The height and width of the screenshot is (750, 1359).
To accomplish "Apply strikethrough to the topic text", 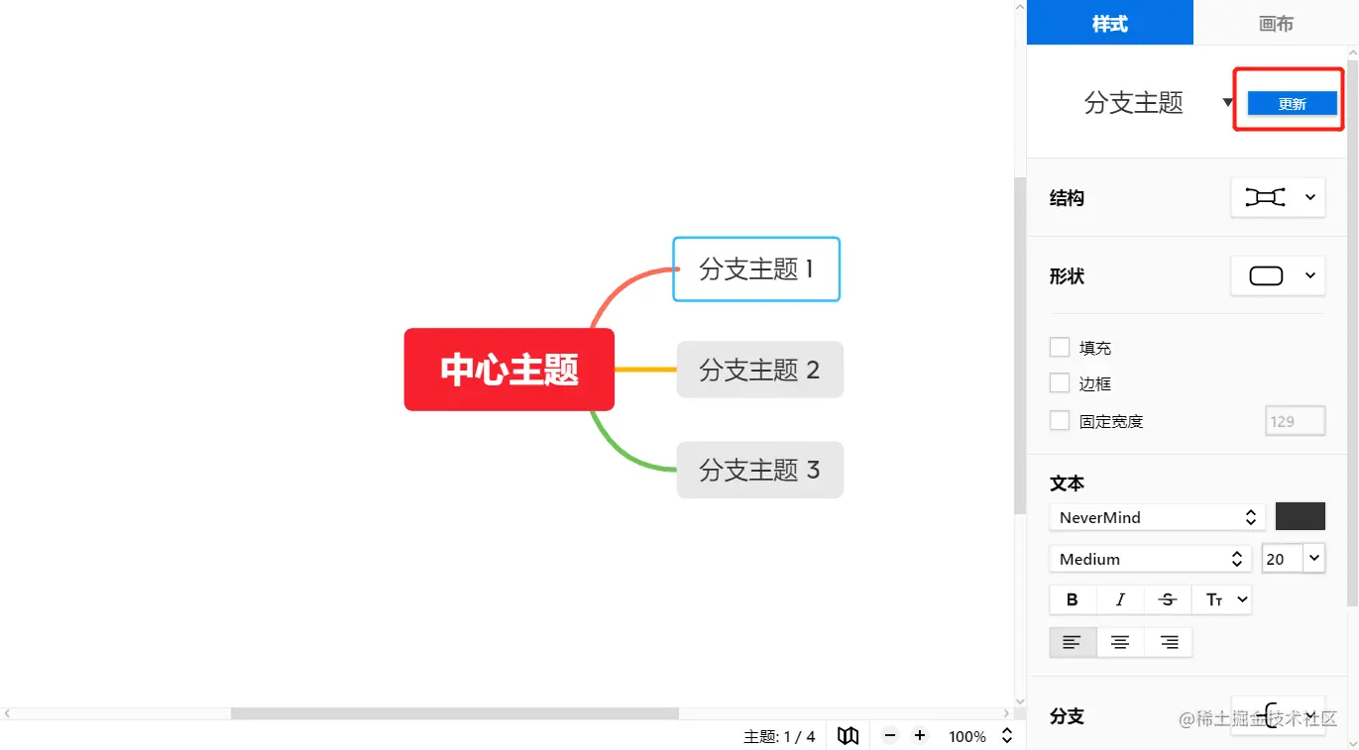I will pos(1168,599).
